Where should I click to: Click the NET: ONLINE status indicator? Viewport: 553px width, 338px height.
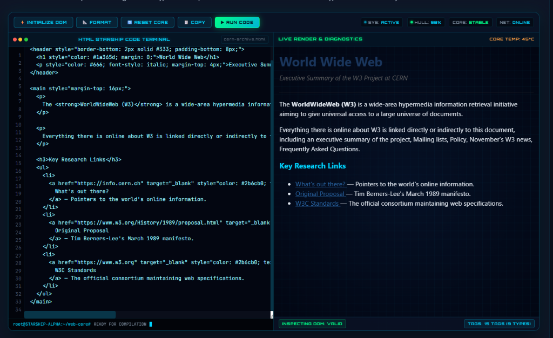(x=515, y=22)
